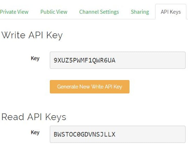Focus the read key value box
Image resolution: width=188 pixels, height=145 pixels.
pos(118,134)
